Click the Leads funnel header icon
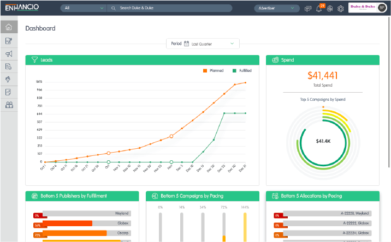 pyautogui.click(x=34, y=60)
